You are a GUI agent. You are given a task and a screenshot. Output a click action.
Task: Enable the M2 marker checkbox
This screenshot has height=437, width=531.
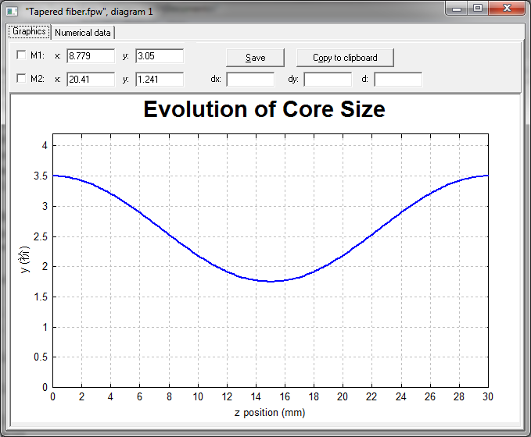point(21,78)
